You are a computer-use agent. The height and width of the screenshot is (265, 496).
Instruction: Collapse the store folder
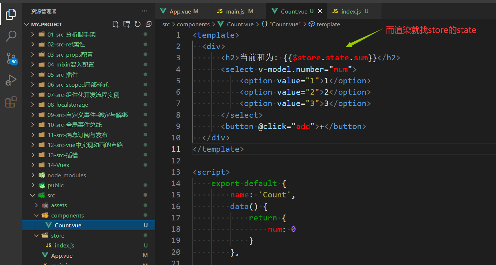37,235
